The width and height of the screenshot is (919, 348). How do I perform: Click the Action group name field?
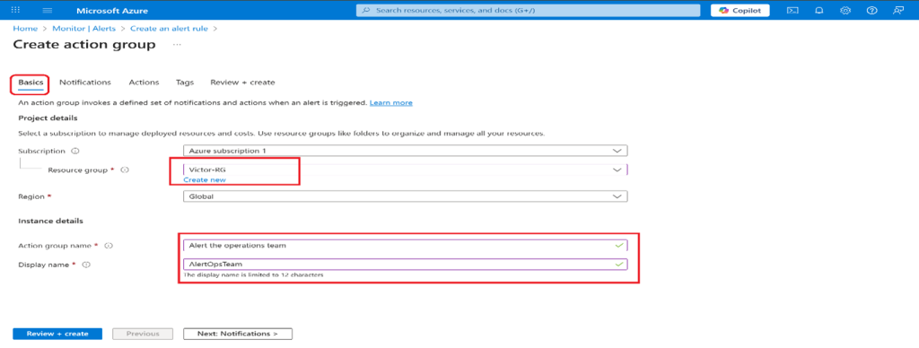point(405,246)
